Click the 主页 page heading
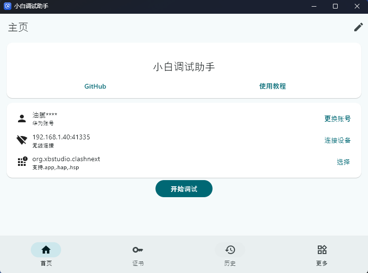368x273 pixels. 18,27
